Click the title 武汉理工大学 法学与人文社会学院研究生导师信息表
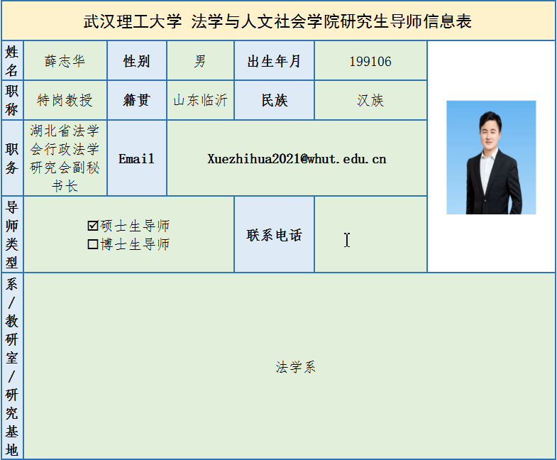The height and width of the screenshot is (460, 557). click(277, 21)
